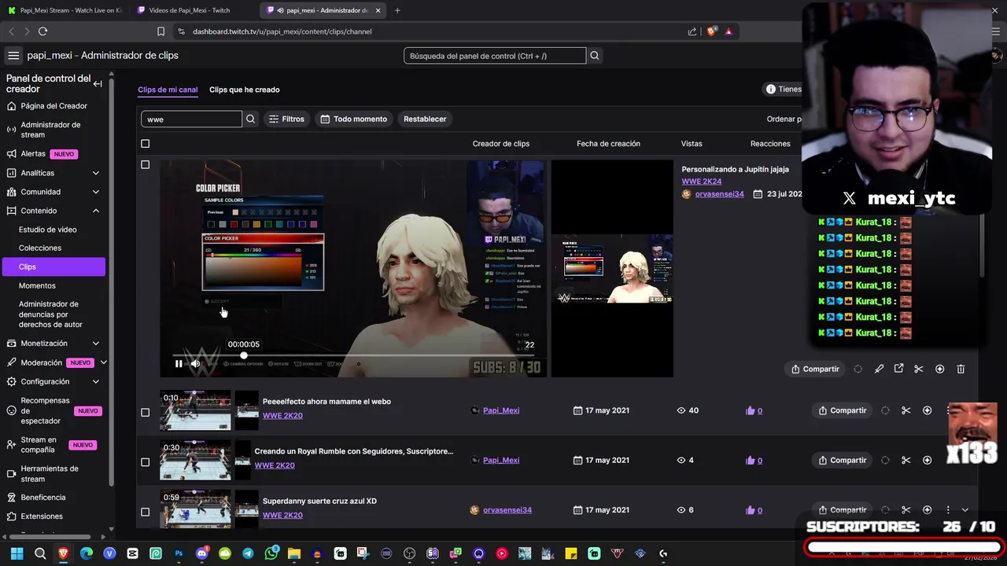Image resolution: width=1007 pixels, height=566 pixels.
Task: Pause the playing clip video
Action: [x=179, y=364]
